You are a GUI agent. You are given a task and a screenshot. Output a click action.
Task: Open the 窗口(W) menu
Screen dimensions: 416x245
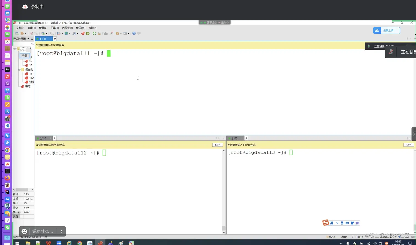tap(81, 28)
